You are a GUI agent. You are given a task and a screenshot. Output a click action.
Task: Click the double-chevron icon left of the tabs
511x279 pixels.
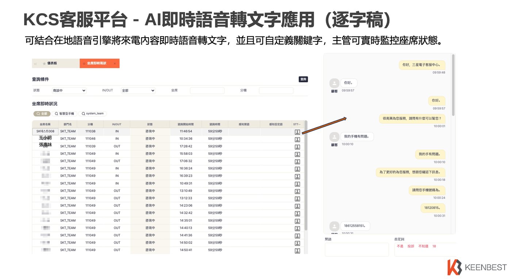coord(35,64)
